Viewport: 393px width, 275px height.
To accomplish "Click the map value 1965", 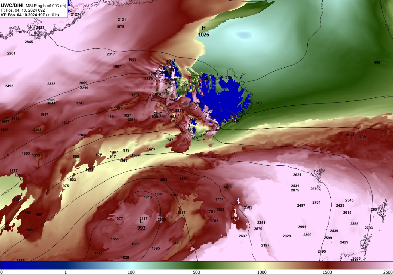I will pyautogui.click(x=82, y=135).
